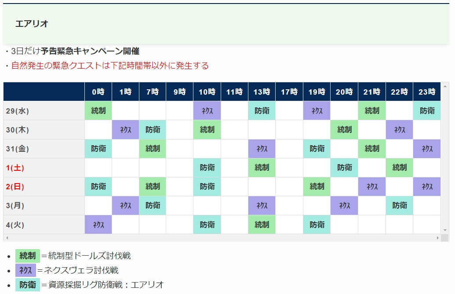Click the 21時 column header

[372, 92]
